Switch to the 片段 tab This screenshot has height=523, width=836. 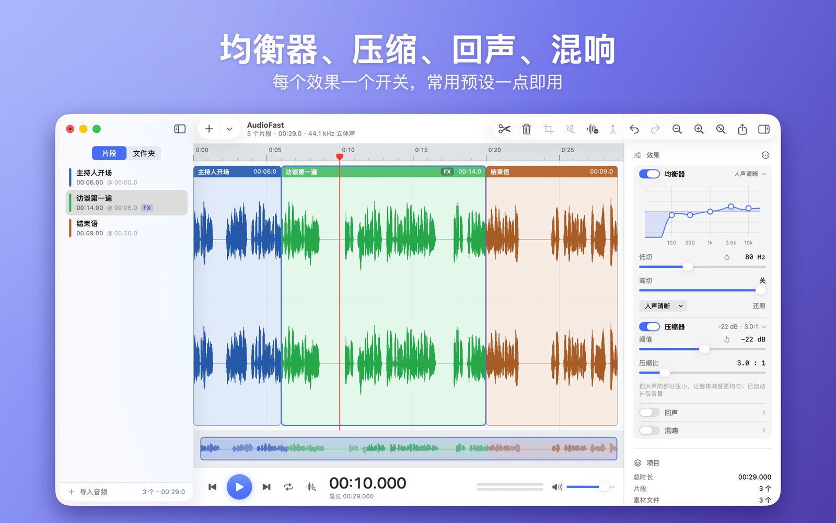point(109,153)
